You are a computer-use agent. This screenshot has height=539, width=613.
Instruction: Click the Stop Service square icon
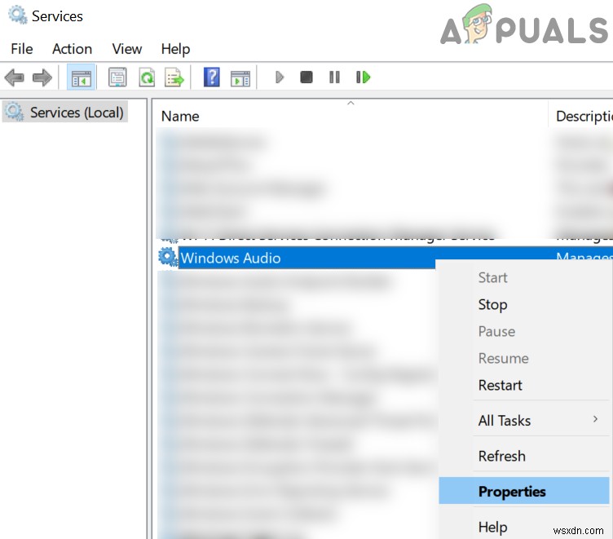pyautogui.click(x=306, y=77)
